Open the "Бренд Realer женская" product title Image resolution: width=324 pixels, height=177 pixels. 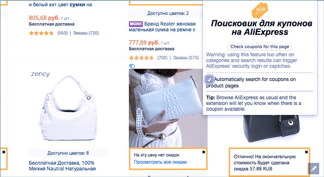pyautogui.click(x=170, y=23)
